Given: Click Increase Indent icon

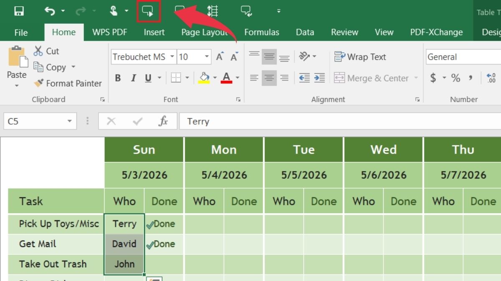Looking at the screenshot, I should pyautogui.click(x=319, y=78).
